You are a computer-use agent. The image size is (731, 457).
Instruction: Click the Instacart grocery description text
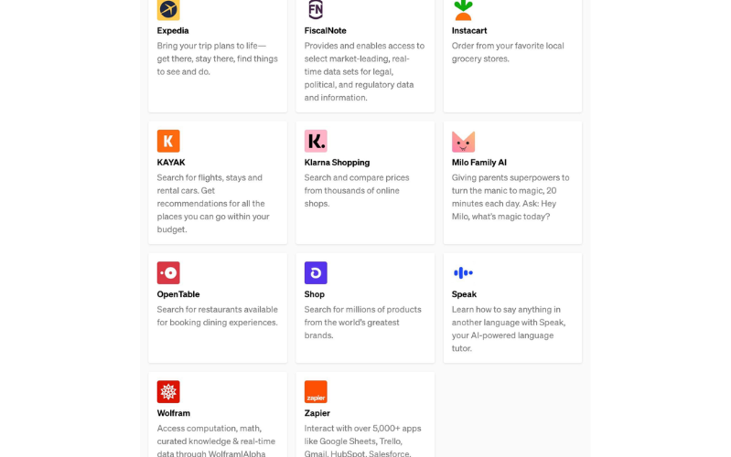[x=508, y=52]
